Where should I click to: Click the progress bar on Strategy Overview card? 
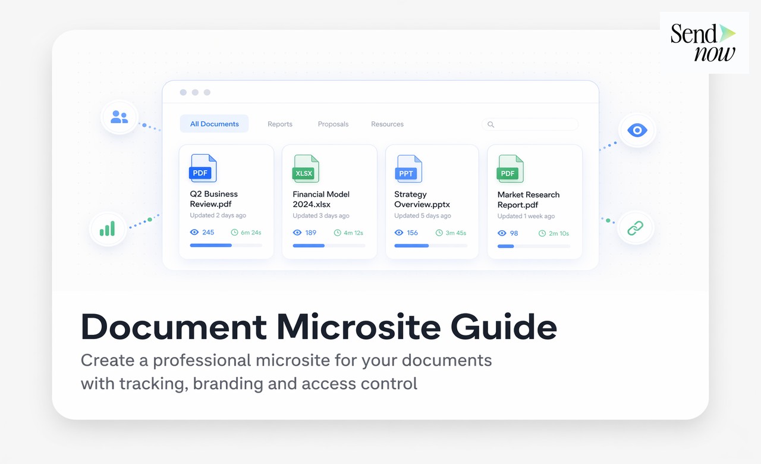click(x=430, y=246)
